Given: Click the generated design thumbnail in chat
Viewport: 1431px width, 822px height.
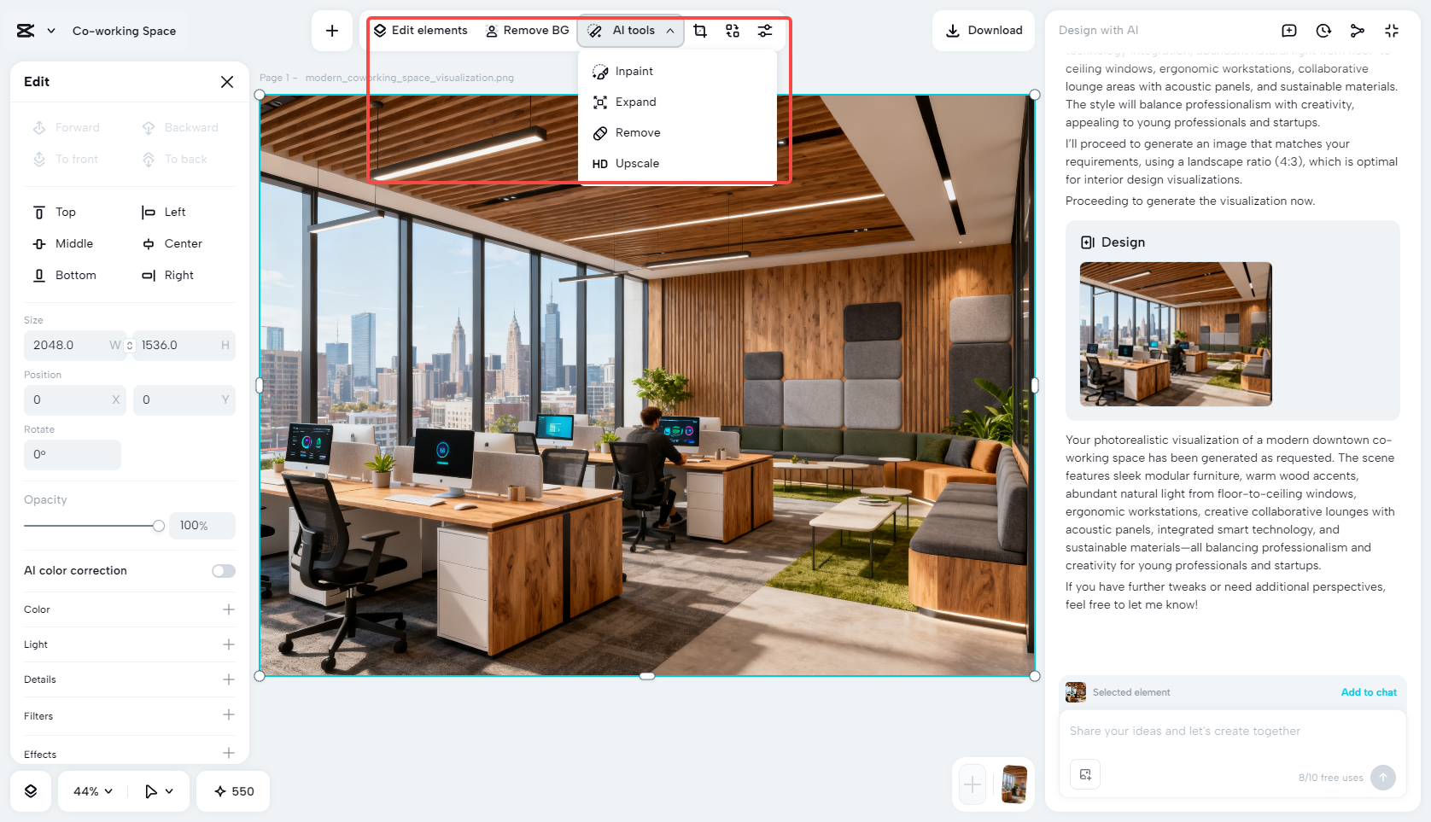Looking at the screenshot, I should (x=1176, y=334).
